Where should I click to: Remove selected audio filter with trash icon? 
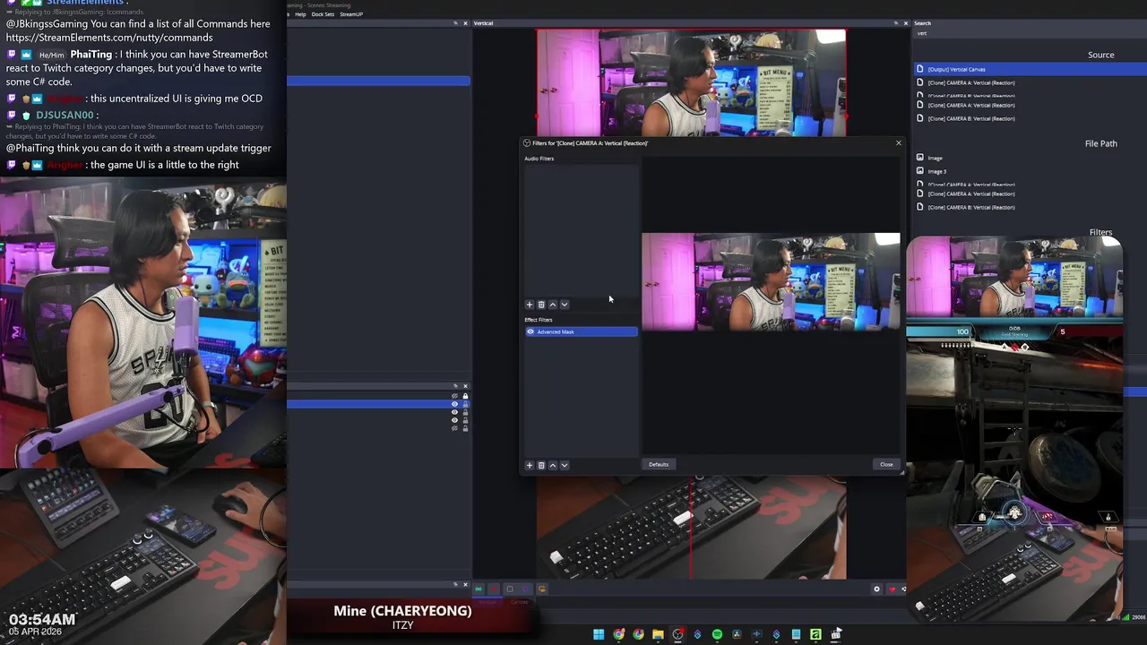(541, 305)
